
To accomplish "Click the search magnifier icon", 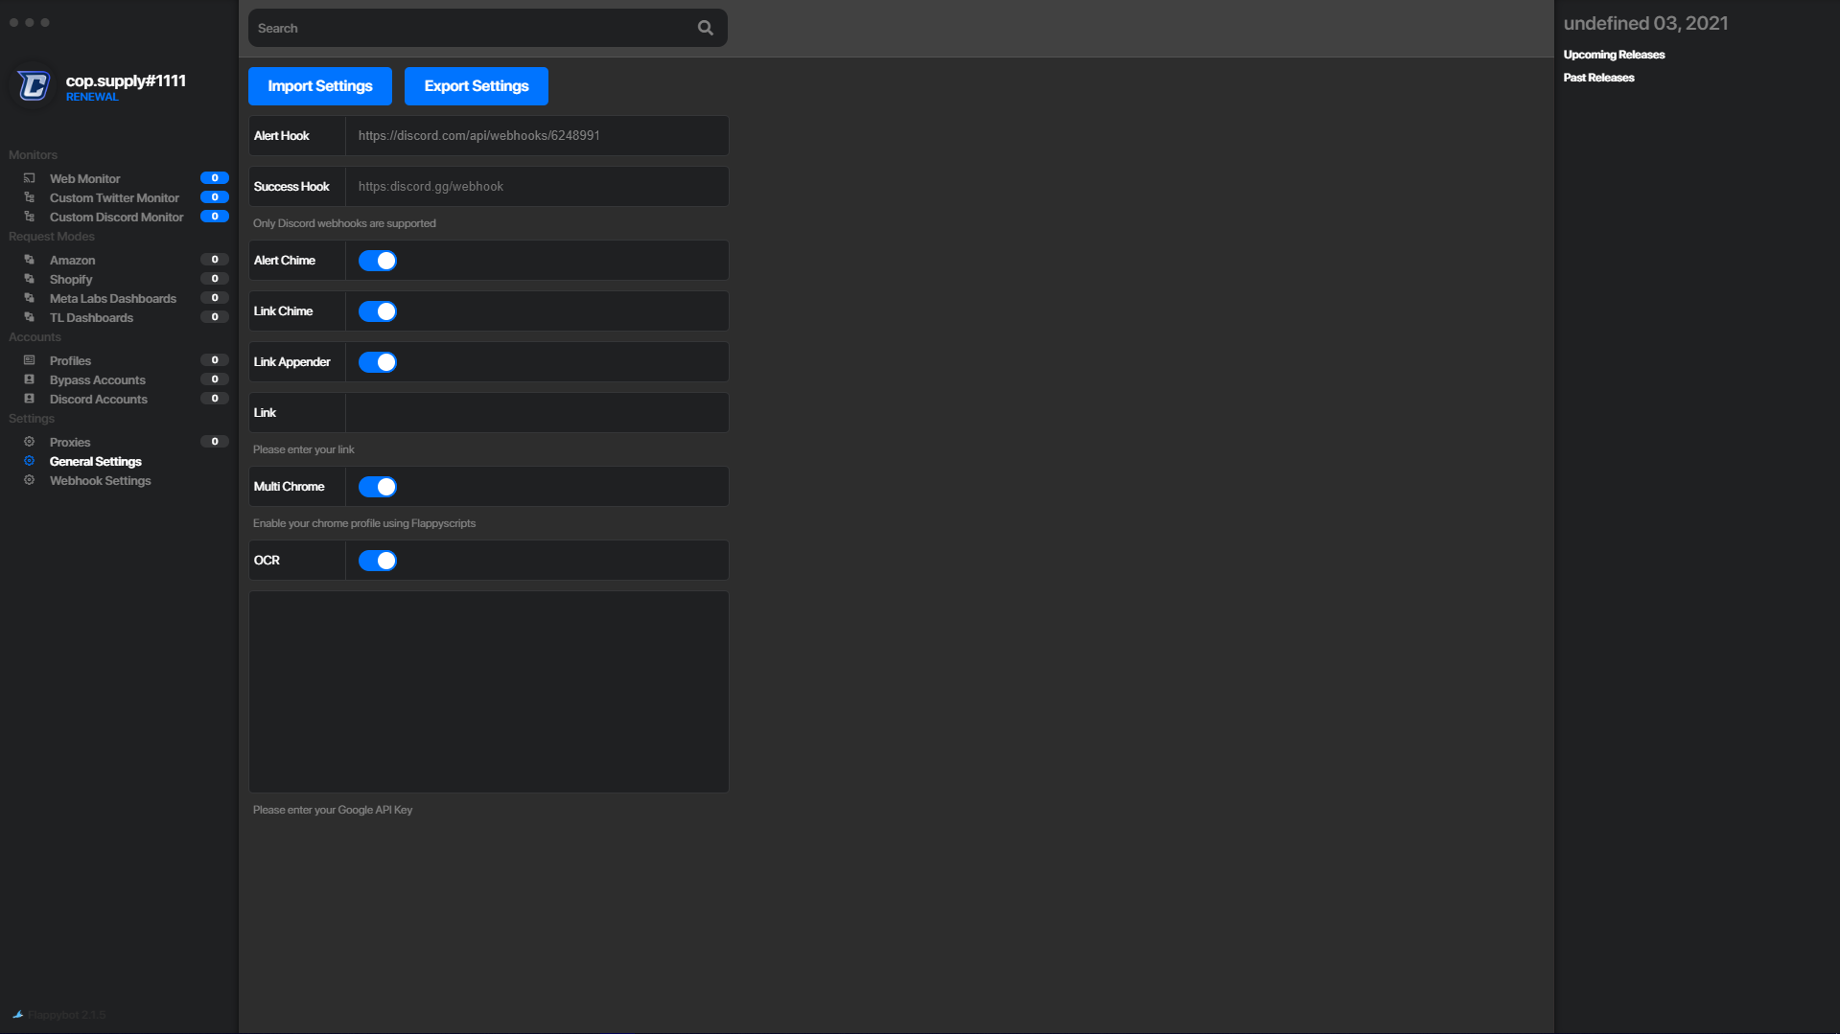I will pyautogui.click(x=705, y=29).
